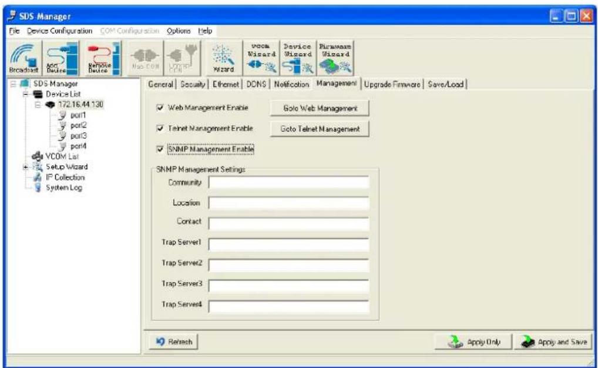Screen dimensions: 598x368
Task: Click the IP Collection tree icon
Action: 38,177
